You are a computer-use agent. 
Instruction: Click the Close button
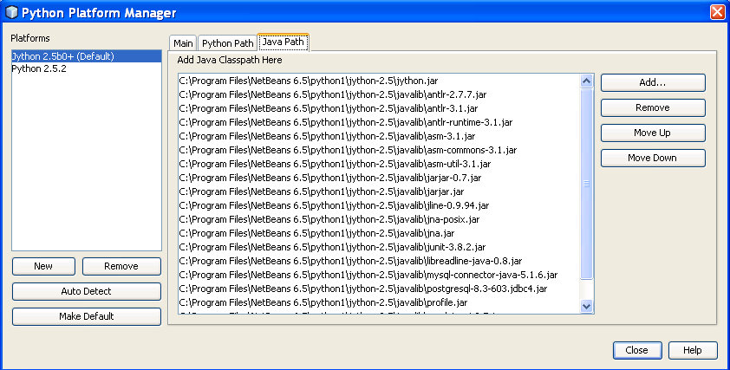click(x=637, y=350)
